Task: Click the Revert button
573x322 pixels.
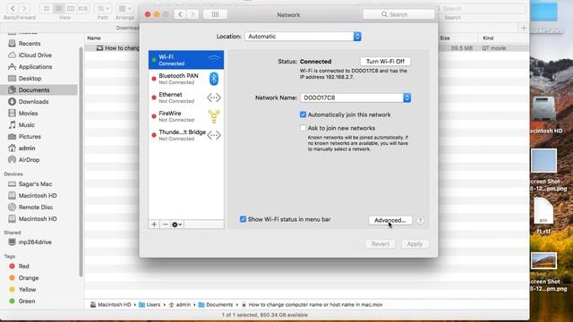Action: 380,244
